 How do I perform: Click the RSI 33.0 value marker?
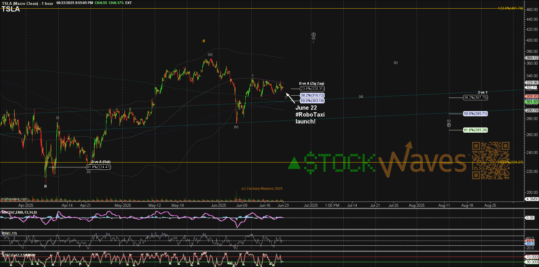(x=530, y=244)
